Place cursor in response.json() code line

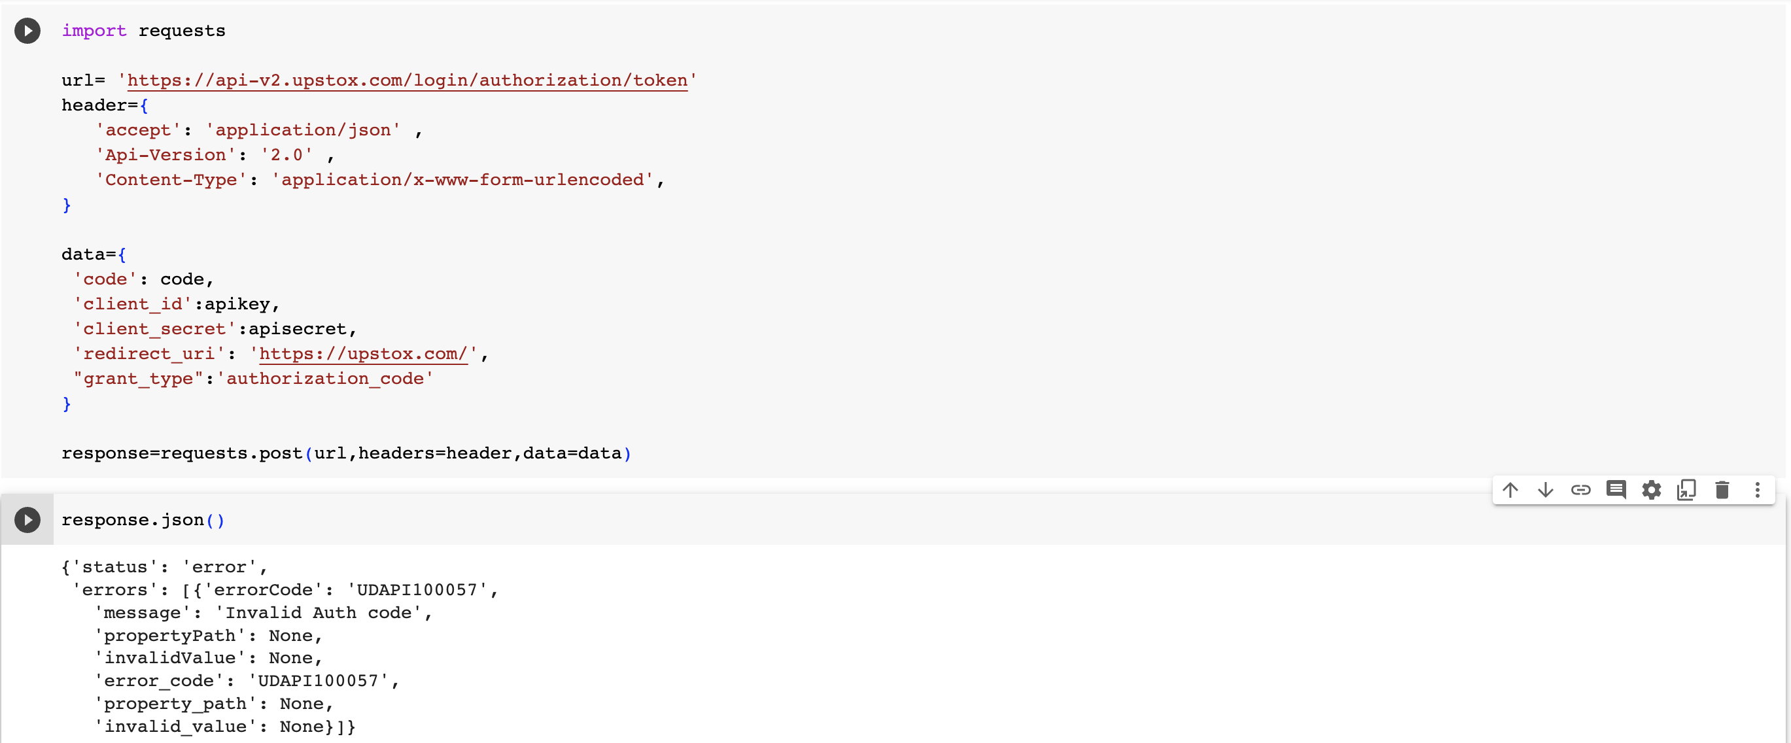[143, 520]
